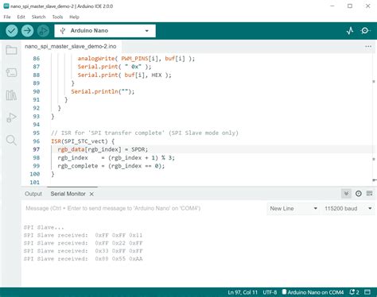This screenshot has width=377, height=297.
Task: Select the nano_spi_master_slave_demo-2.ino tab
Action: 71,46
